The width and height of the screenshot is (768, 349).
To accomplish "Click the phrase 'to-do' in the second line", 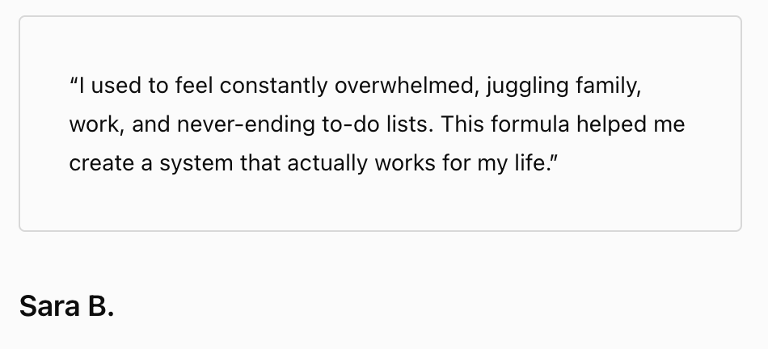I will coord(350,125).
